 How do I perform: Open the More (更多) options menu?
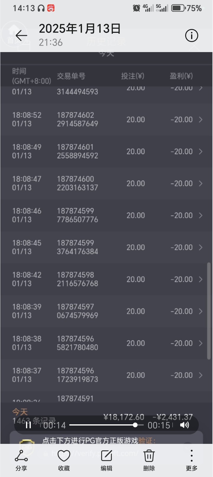tap(191, 460)
